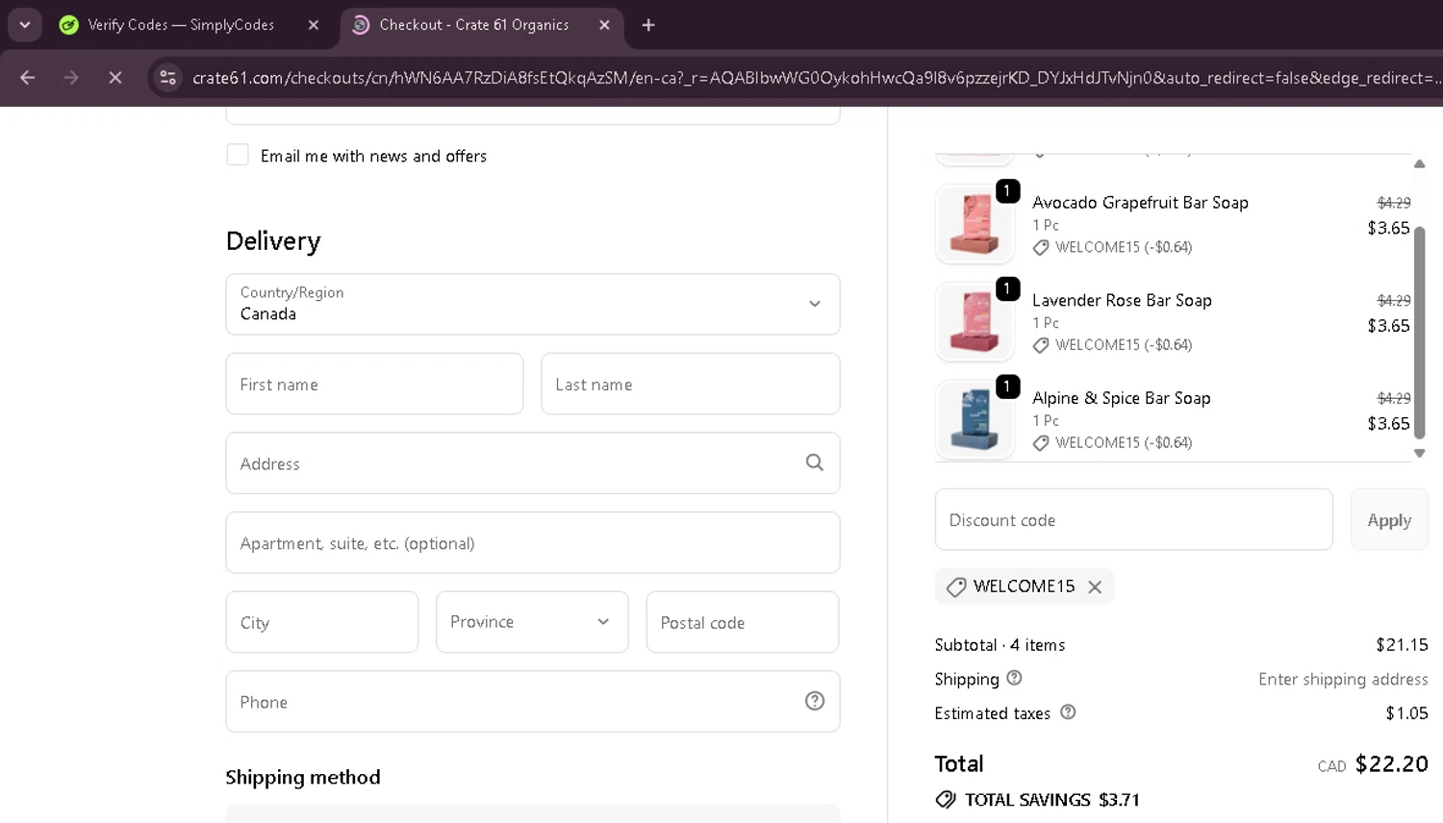The height and width of the screenshot is (823, 1443).
Task: Click discount tag icon under Lavender Rose
Action: click(1041, 345)
